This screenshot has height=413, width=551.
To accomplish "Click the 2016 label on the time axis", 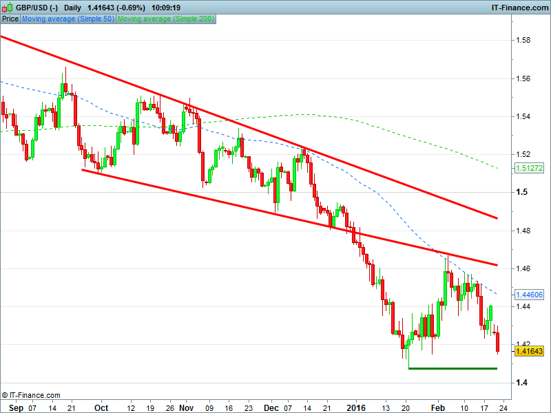I will (357, 407).
